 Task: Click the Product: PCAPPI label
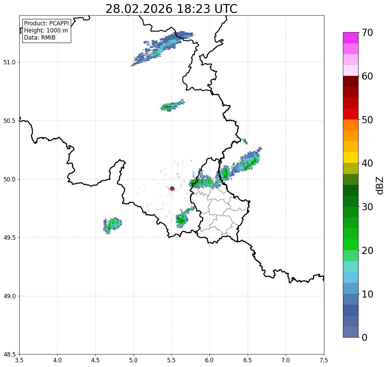click(x=46, y=23)
